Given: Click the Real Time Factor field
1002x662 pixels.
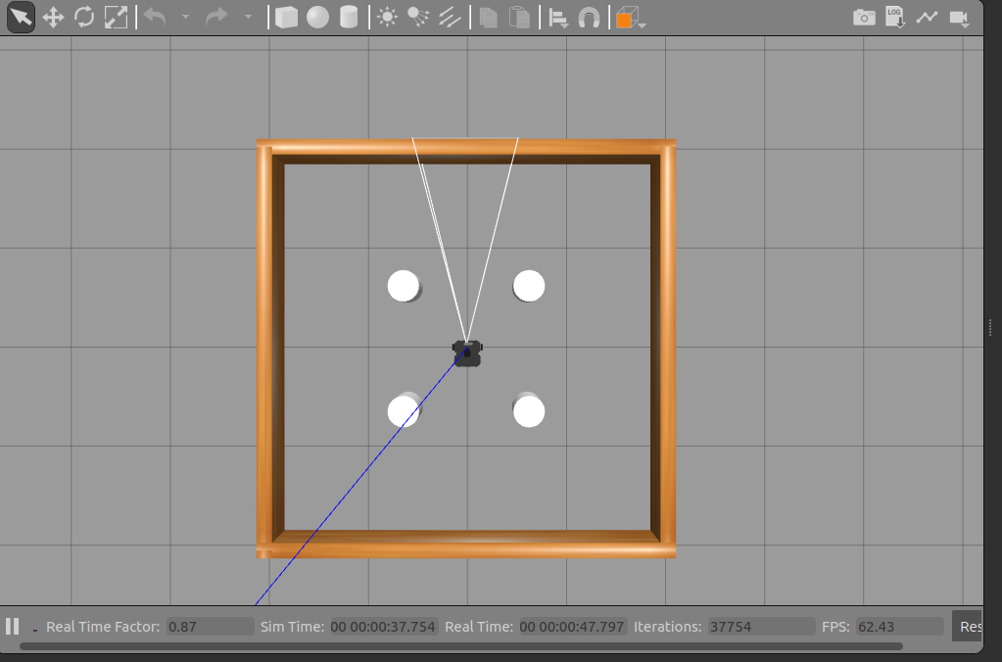Looking at the screenshot, I should click(x=208, y=627).
